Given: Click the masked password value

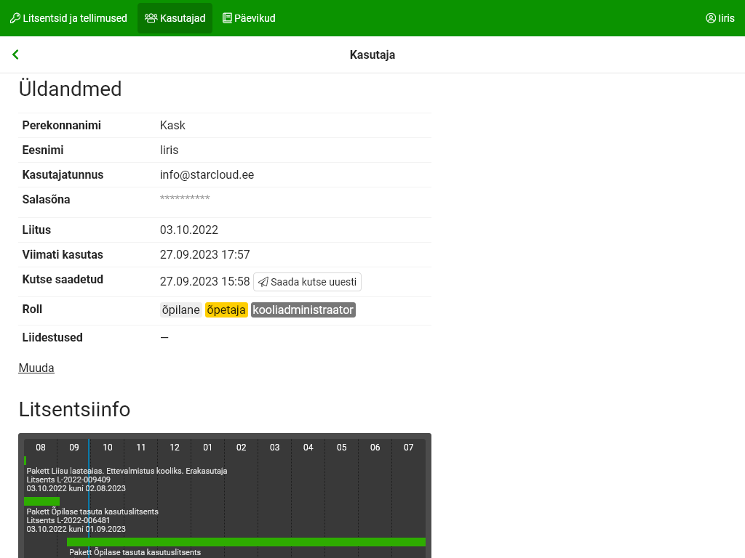Looking at the screenshot, I should point(185,199).
